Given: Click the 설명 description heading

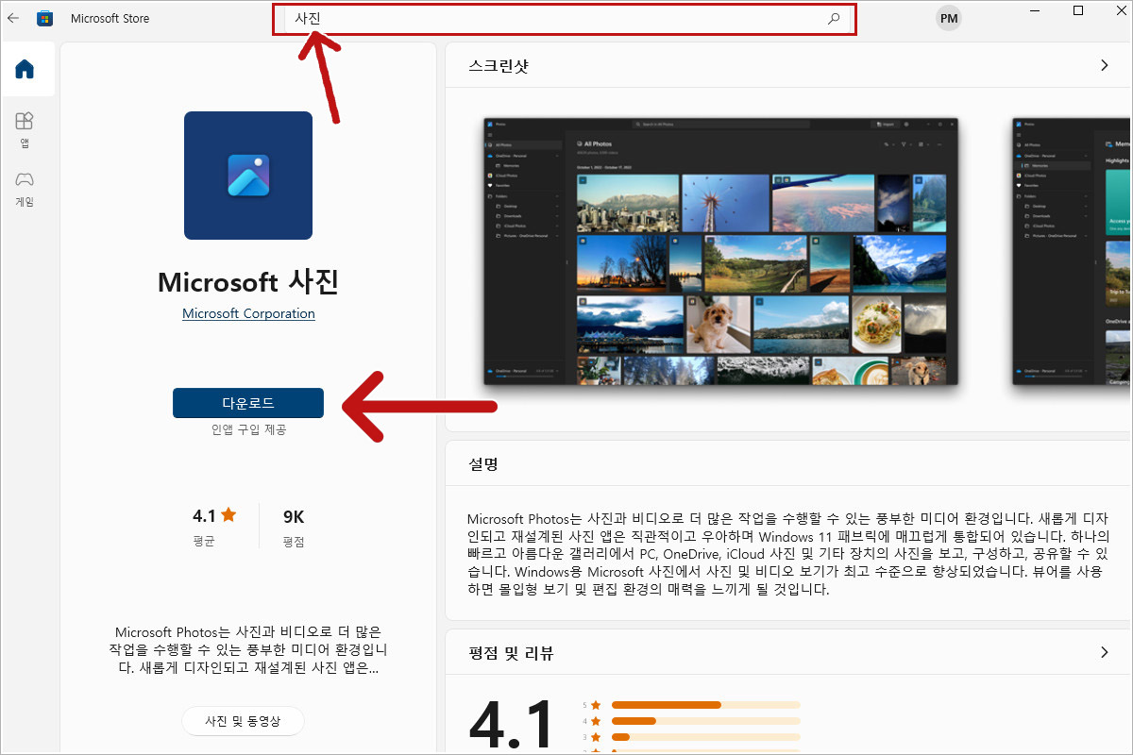Looking at the screenshot, I should click(483, 464).
